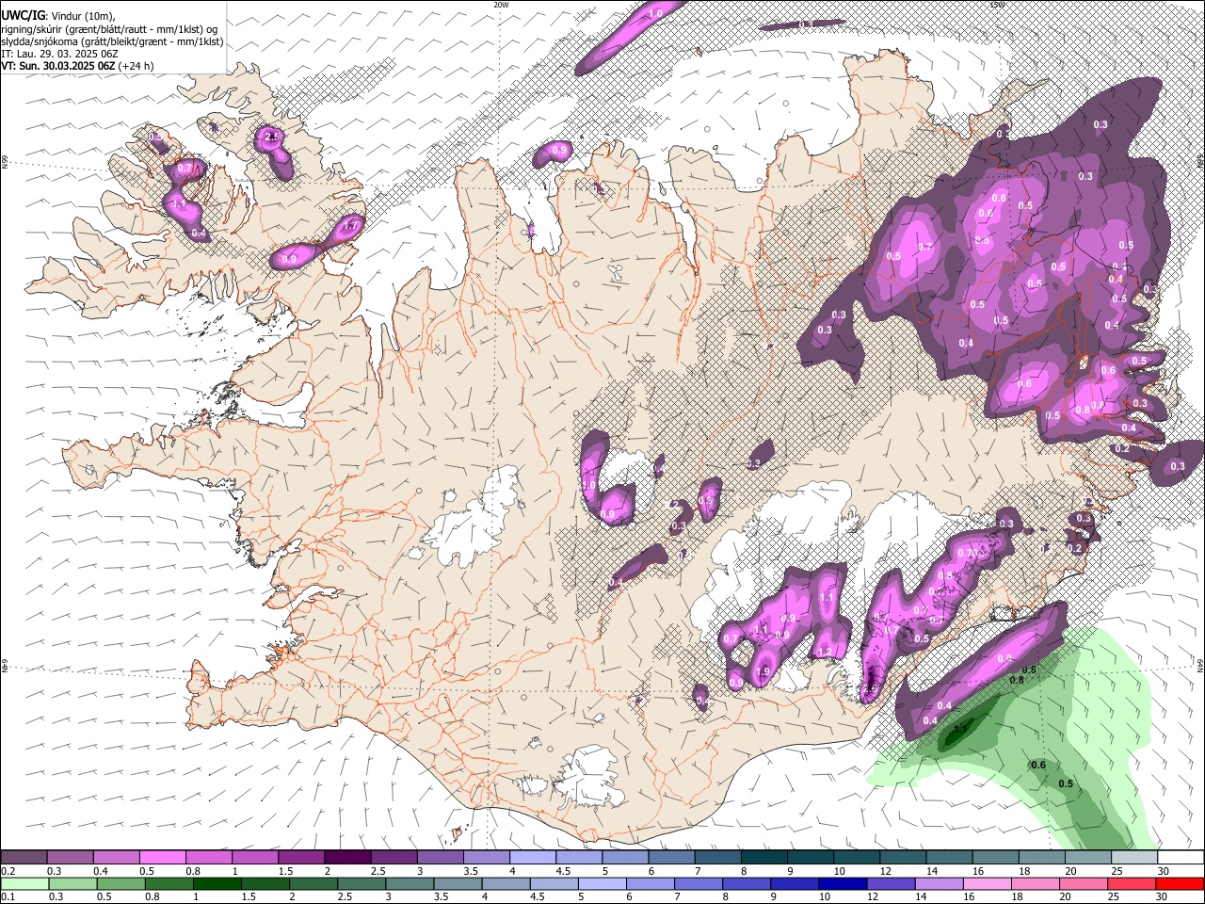
Task: Select the 10–12 deep blue rain swatch
Action: click(842, 883)
